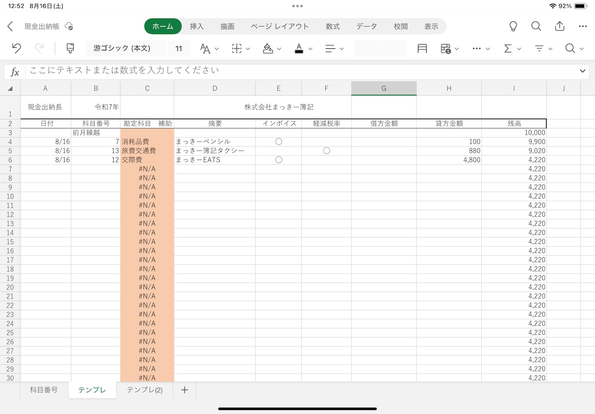Viewport: 595px width, 414px height.
Task: Tap the Wi-Fi status icon
Action: pos(553,6)
